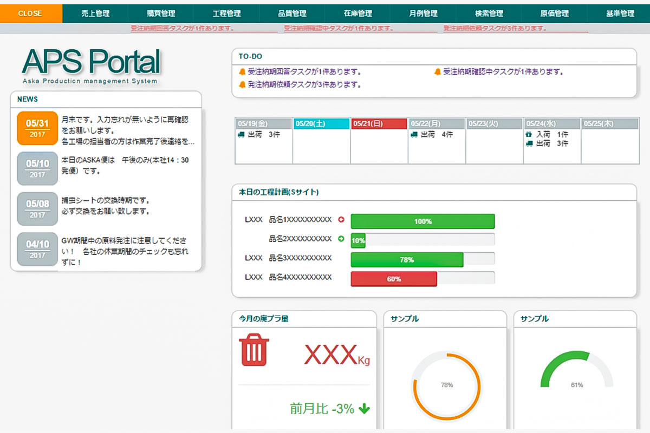Image resolution: width=650 pixels, height=433 pixels.
Task: Click the green status arrow next to 品名2
Action: point(342,238)
